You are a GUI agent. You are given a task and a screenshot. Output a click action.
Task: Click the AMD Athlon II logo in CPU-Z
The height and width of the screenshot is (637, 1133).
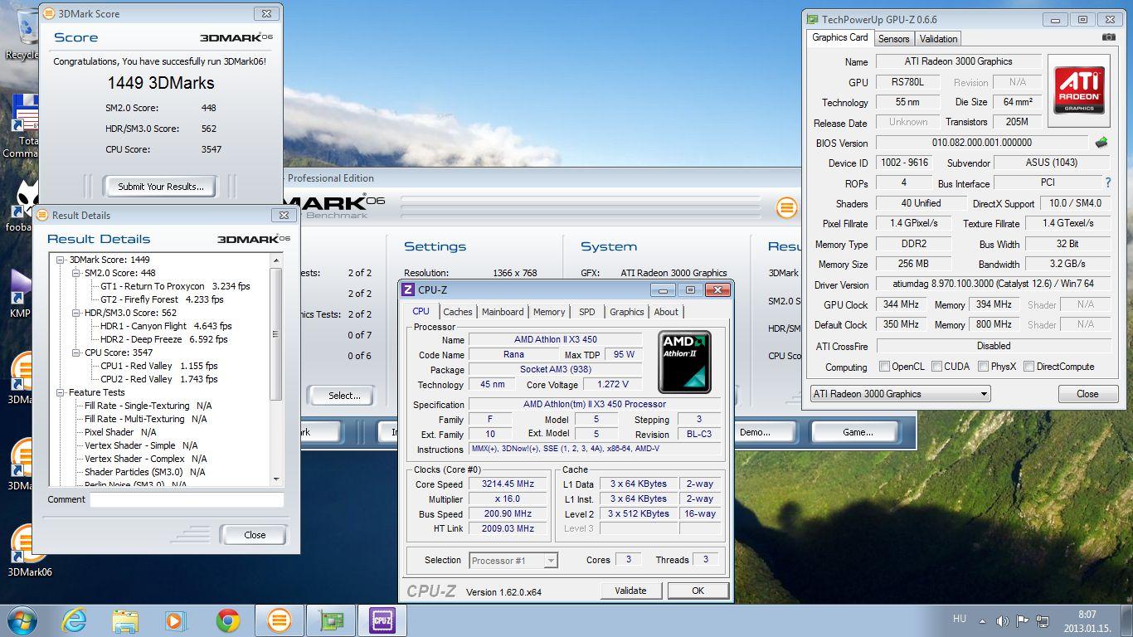pyautogui.click(x=684, y=362)
